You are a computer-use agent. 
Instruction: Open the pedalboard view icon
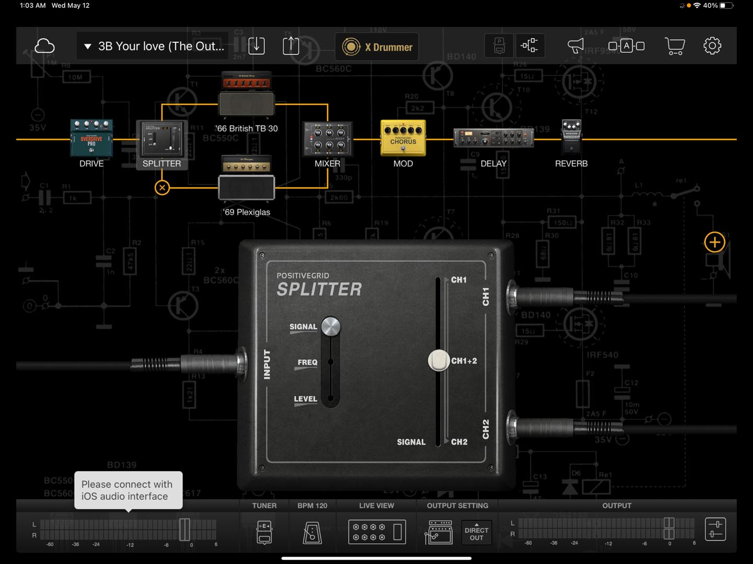pyautogui.click(x=499, y=46)
